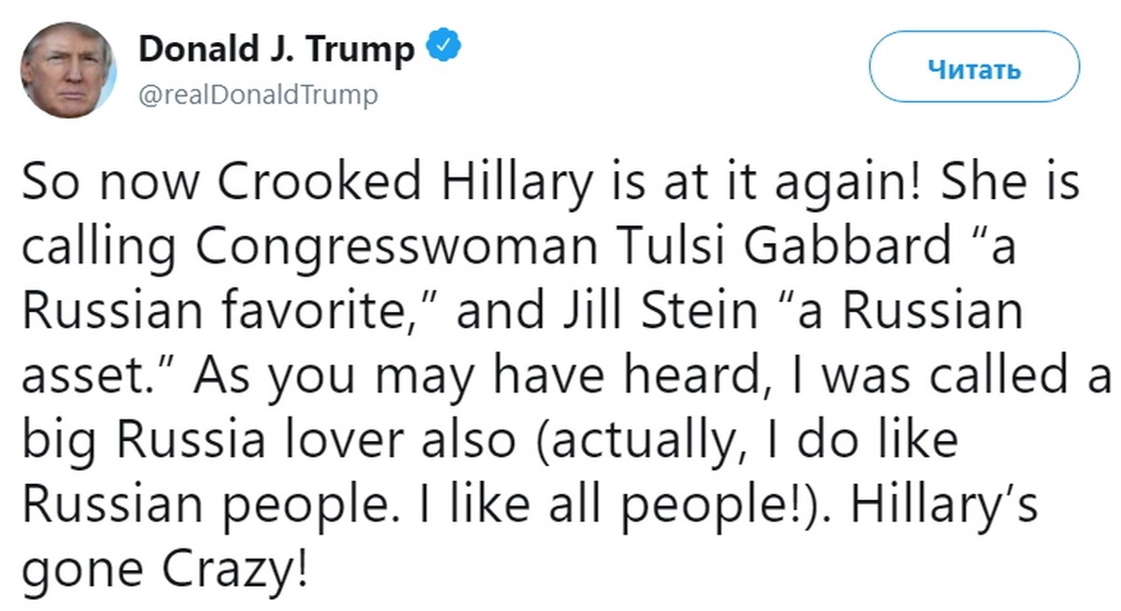Image resolution: width=1121 pixels, height=611 pixels.
Task: Click the "Читать" follow button
Action: point(974,70)
